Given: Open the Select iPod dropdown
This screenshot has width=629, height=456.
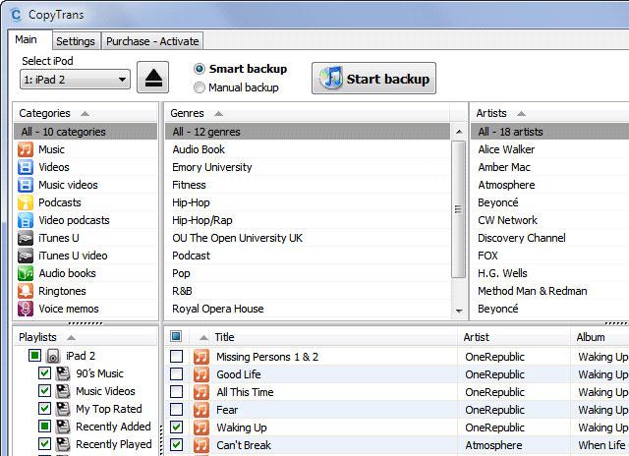Looking at the screenshot, I should pos(75,80).
